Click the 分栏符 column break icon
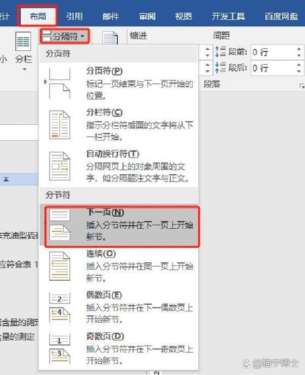 60,125
